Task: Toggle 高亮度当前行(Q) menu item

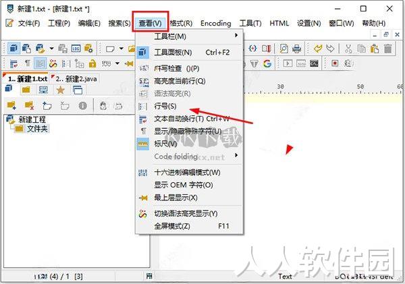Action: [x=189, y=81]
